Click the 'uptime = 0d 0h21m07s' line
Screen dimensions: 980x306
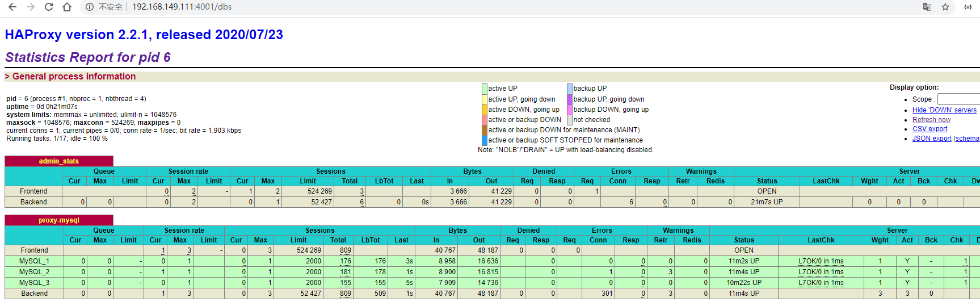point(42,107)
